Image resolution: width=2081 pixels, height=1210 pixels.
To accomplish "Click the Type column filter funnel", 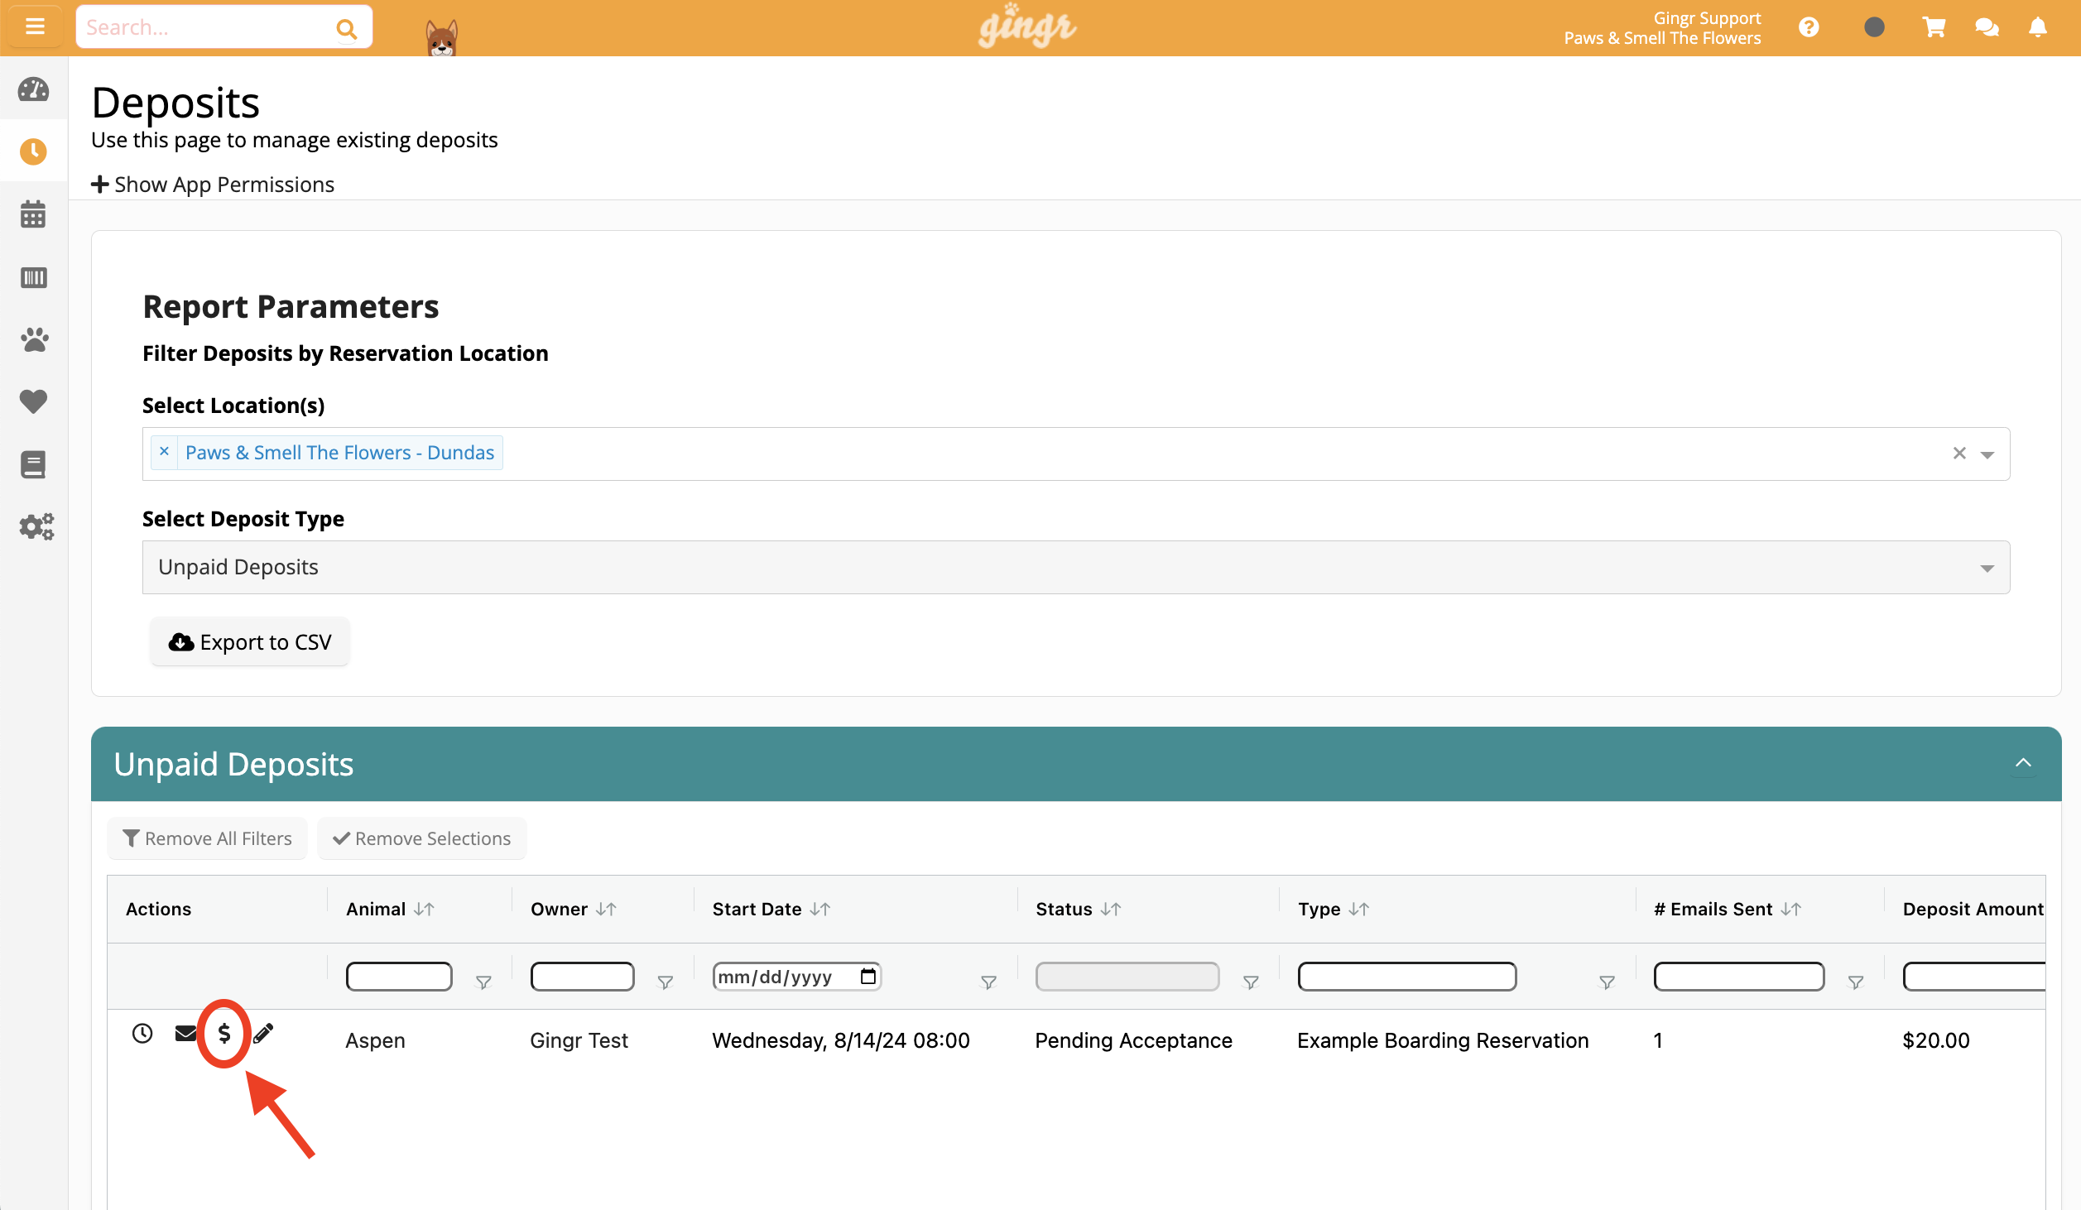I will coord(1607,982).
